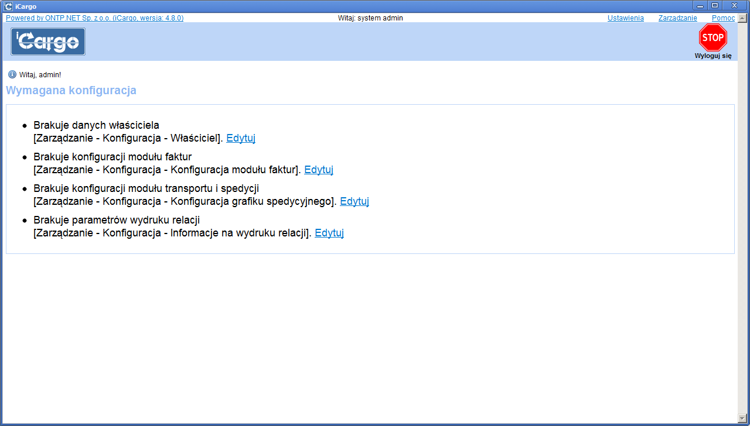Click the iCargo logo banner

48,42
